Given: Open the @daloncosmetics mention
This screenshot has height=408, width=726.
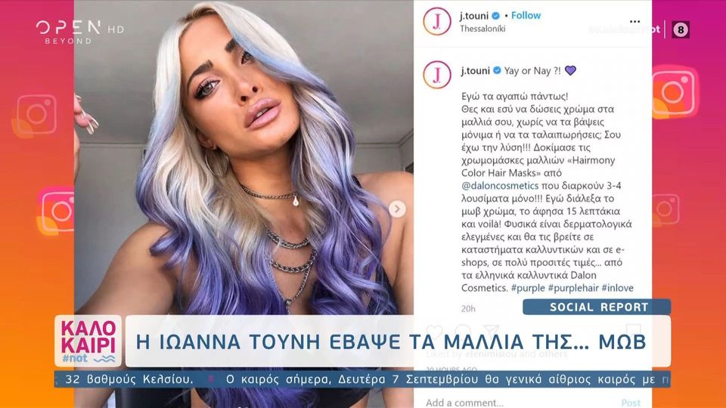Looking at the screenshot, I should [x=500, y=186].
